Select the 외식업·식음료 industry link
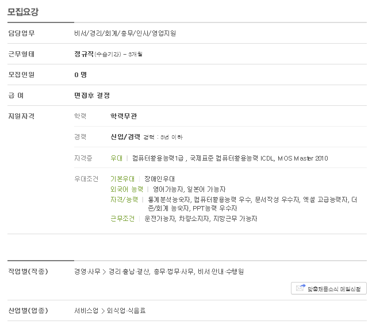The height and width of the screenshot is (328, 376). pyautogui.click(x=126, y=311)
